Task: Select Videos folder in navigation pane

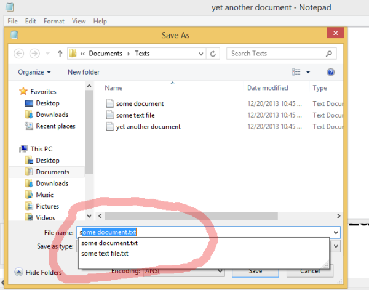Action: [46, 218]
